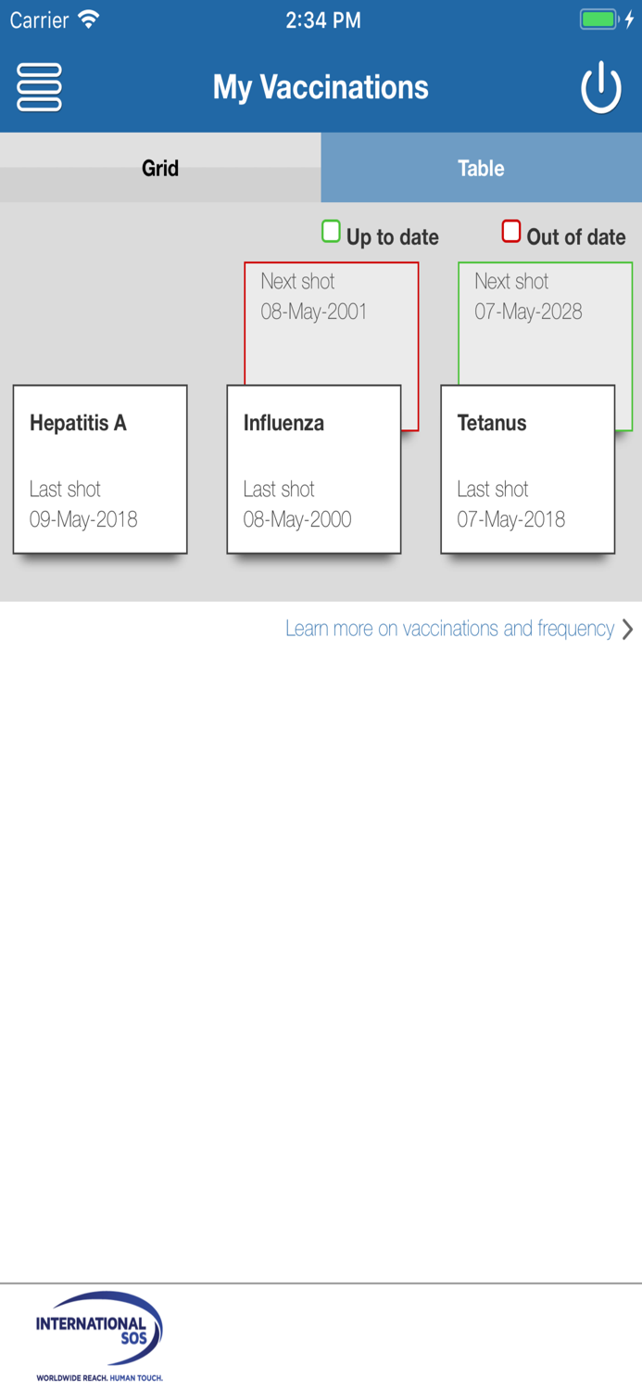Tap the battery charging icon
642x1391 pixels.
(x=606, y=19)
